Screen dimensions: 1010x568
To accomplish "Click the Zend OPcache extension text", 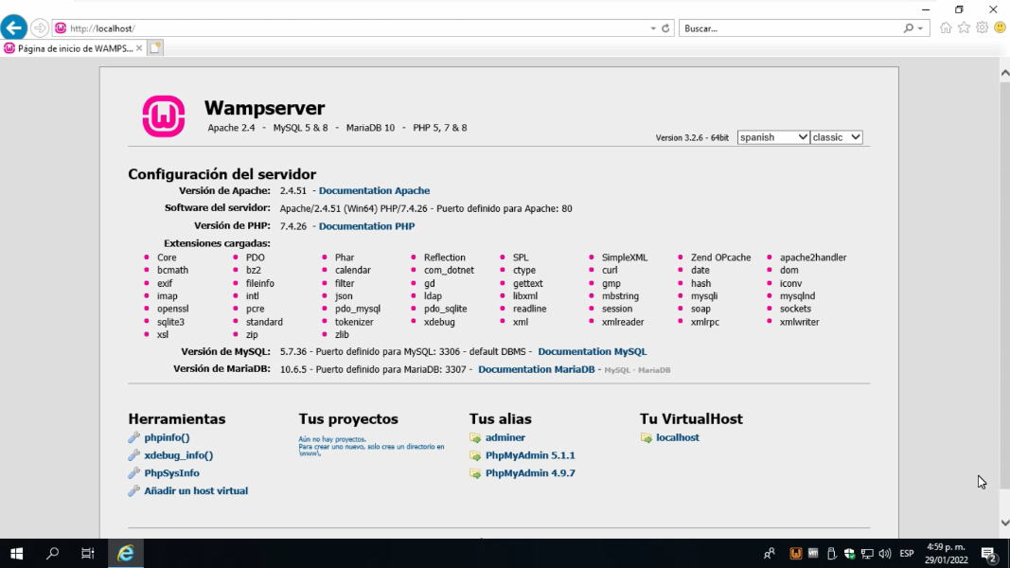I will 720,257.
